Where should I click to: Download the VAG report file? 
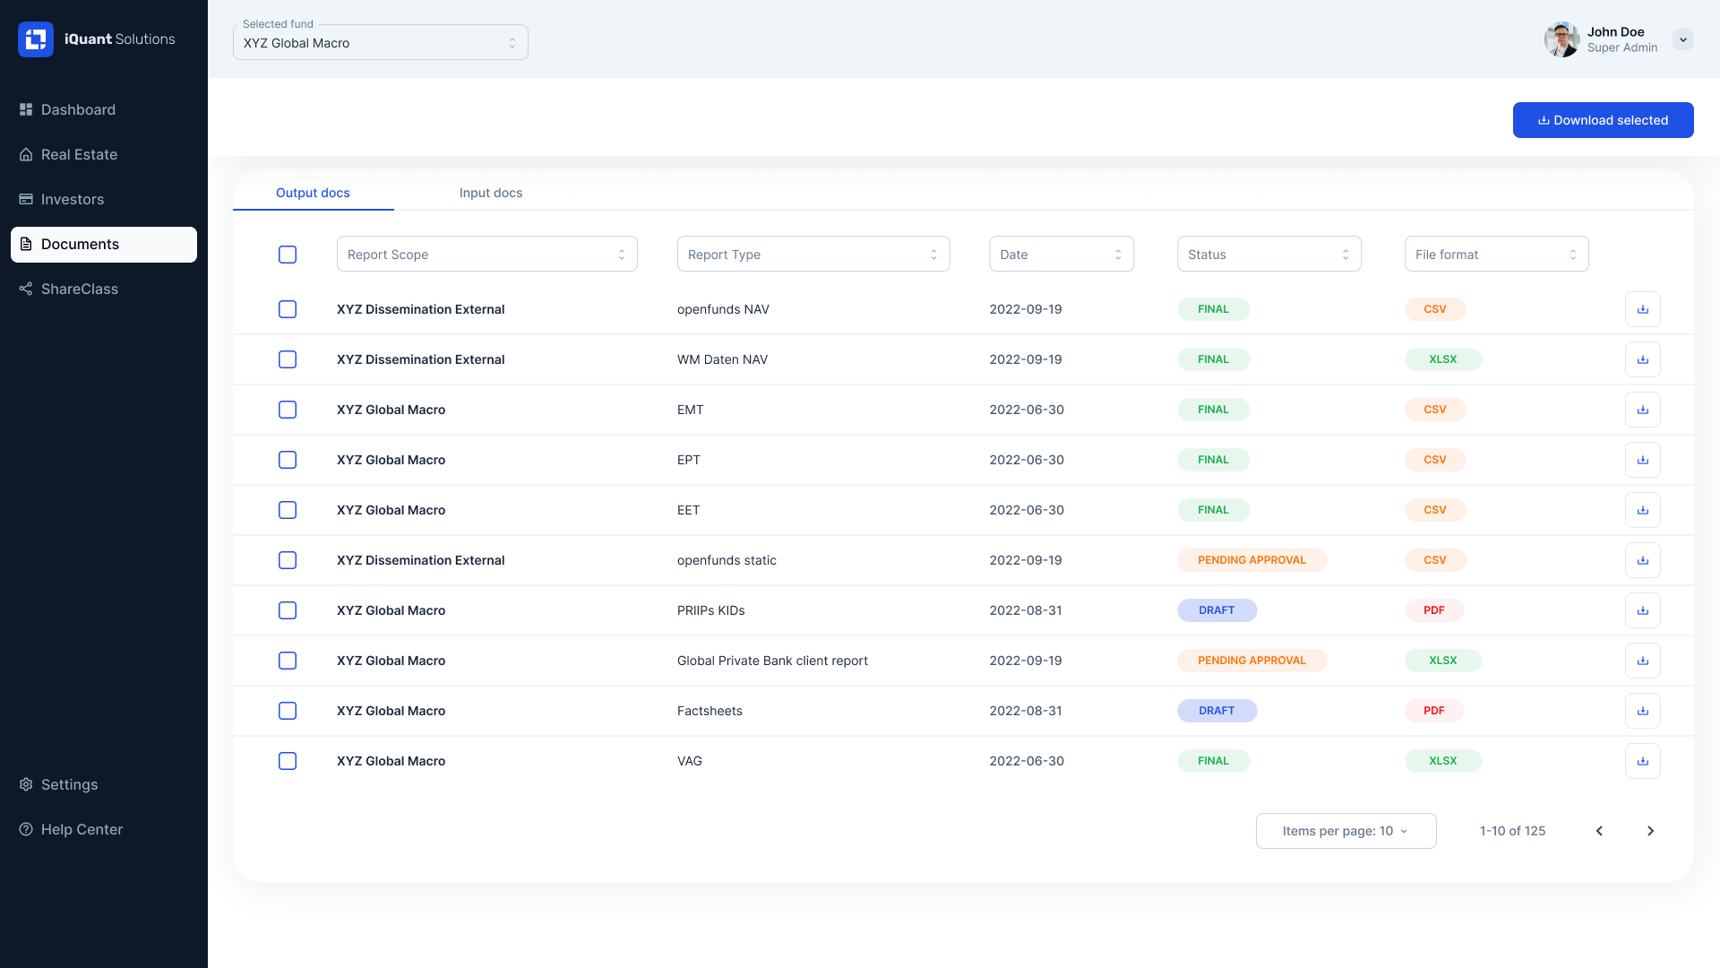pyautogui.click(x=1643, y=761)
